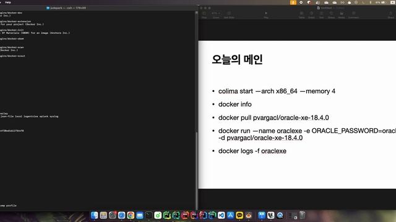
Task: Open QuickTime Player from the Dock
Action: pos(280,215)
